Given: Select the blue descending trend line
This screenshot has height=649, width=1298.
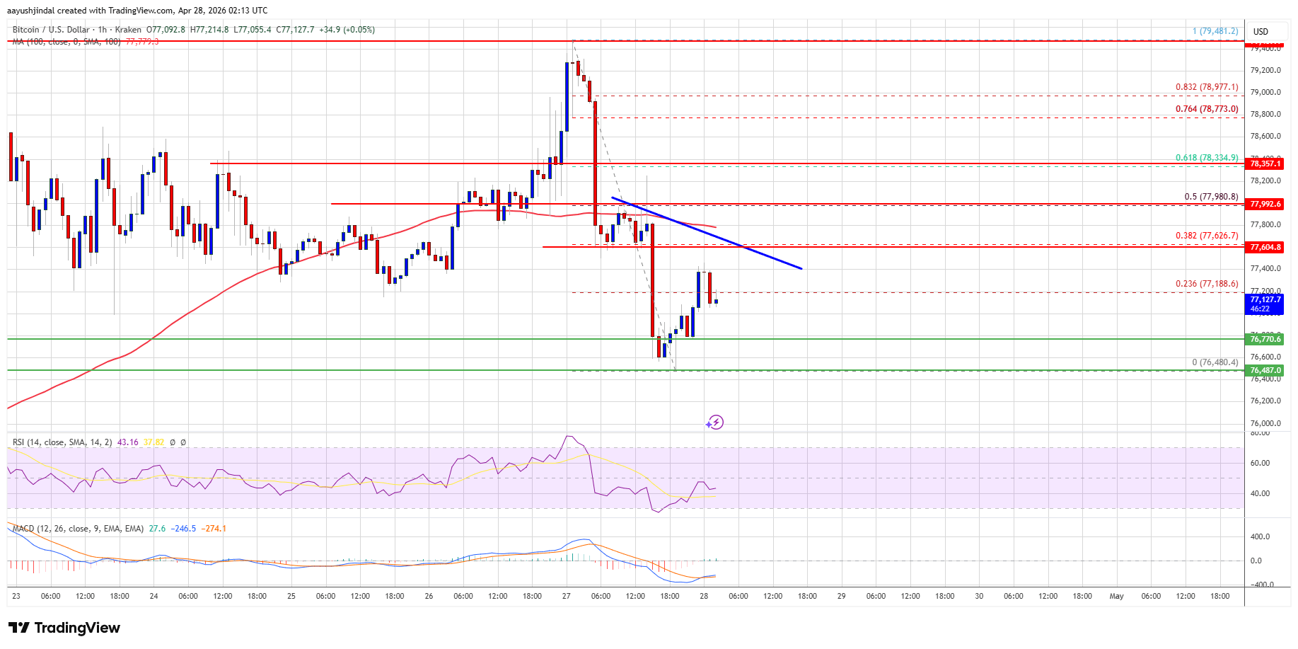Looking at the screenshot, I should tap(707, 232).
